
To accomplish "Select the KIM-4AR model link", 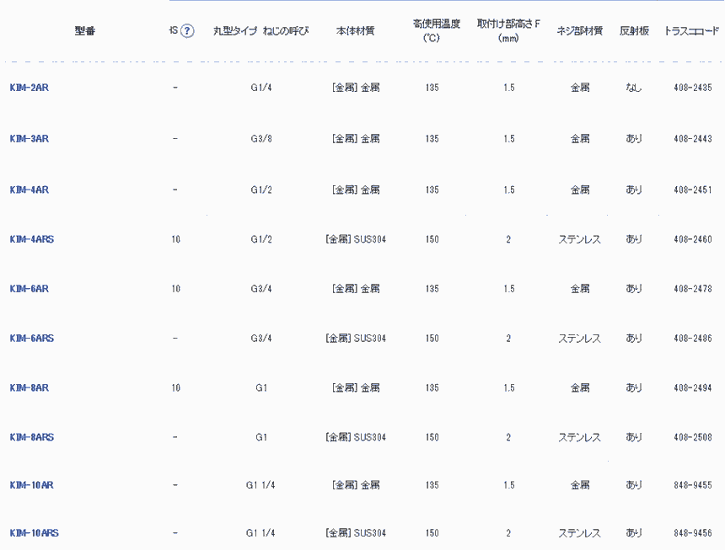I will click(x=29, y=190).
